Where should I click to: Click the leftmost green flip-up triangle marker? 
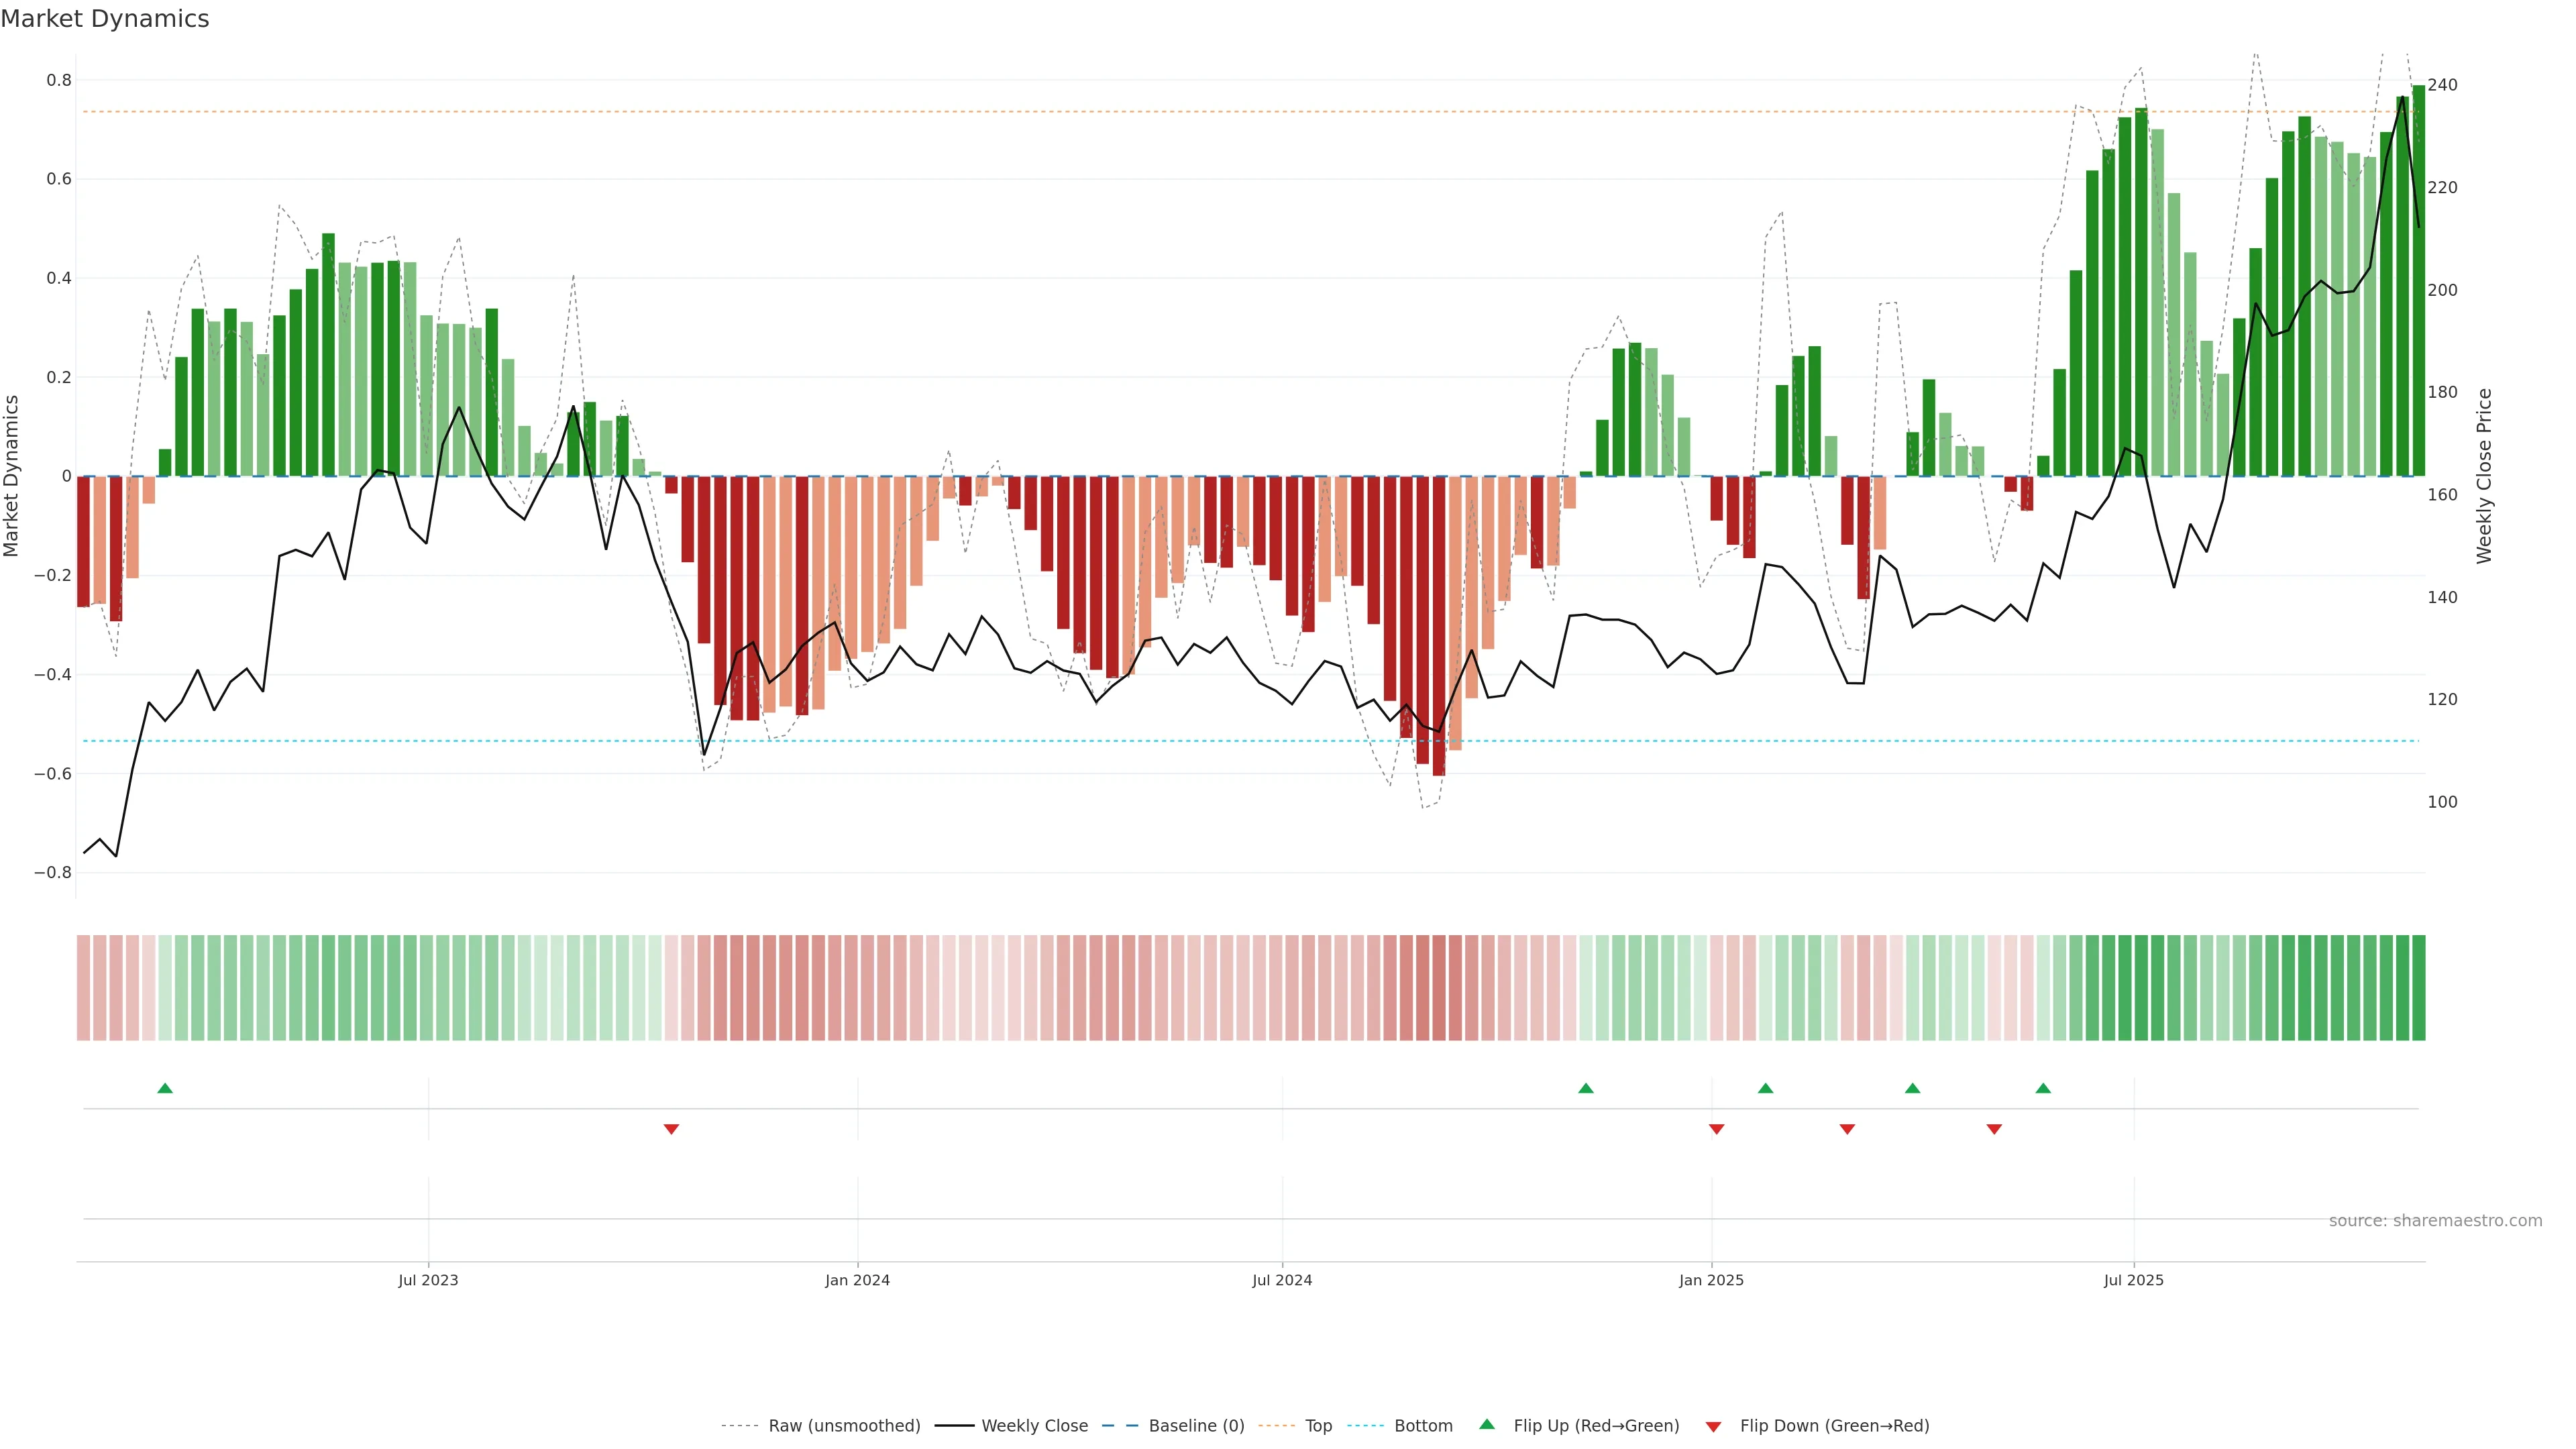click(x=165, y=1088)
